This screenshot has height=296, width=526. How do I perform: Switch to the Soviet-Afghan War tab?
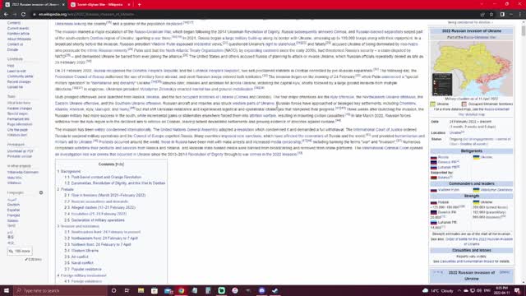(x=99, y=5)
